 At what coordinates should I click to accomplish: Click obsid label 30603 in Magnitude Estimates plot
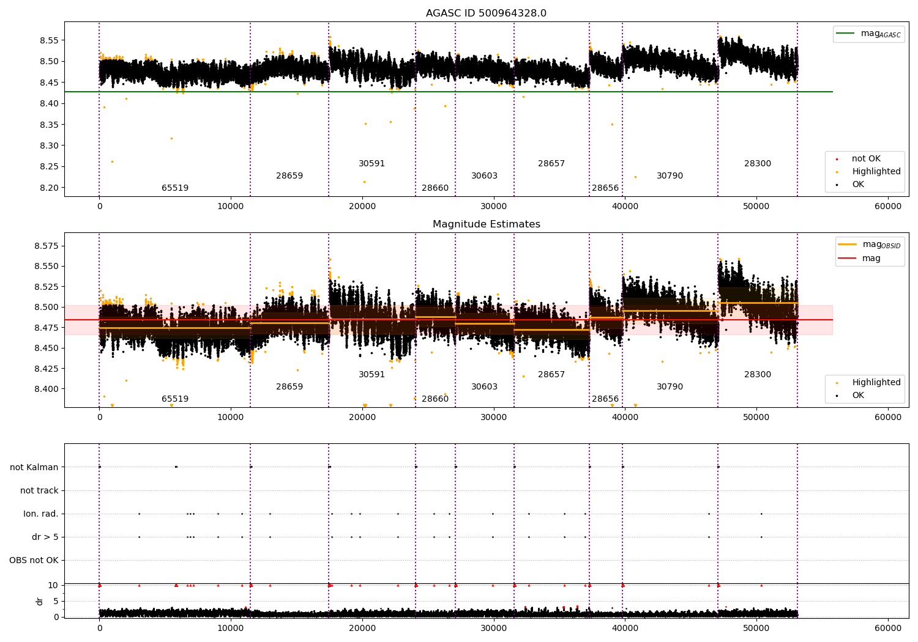pos(485,387)
